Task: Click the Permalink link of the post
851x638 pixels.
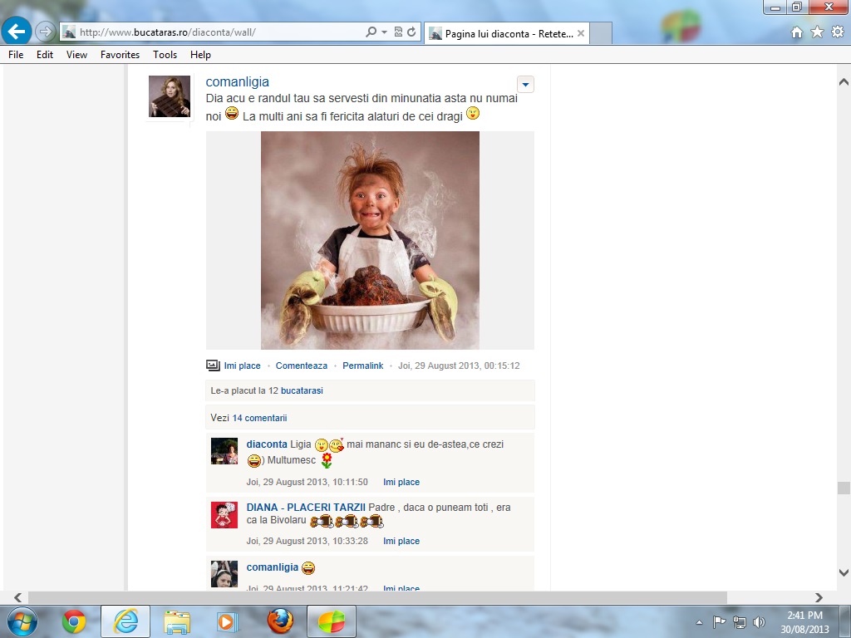Action: [362, 366]
